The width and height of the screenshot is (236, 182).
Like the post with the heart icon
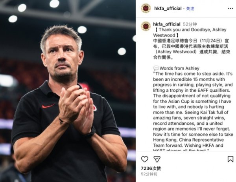(145, 159)
